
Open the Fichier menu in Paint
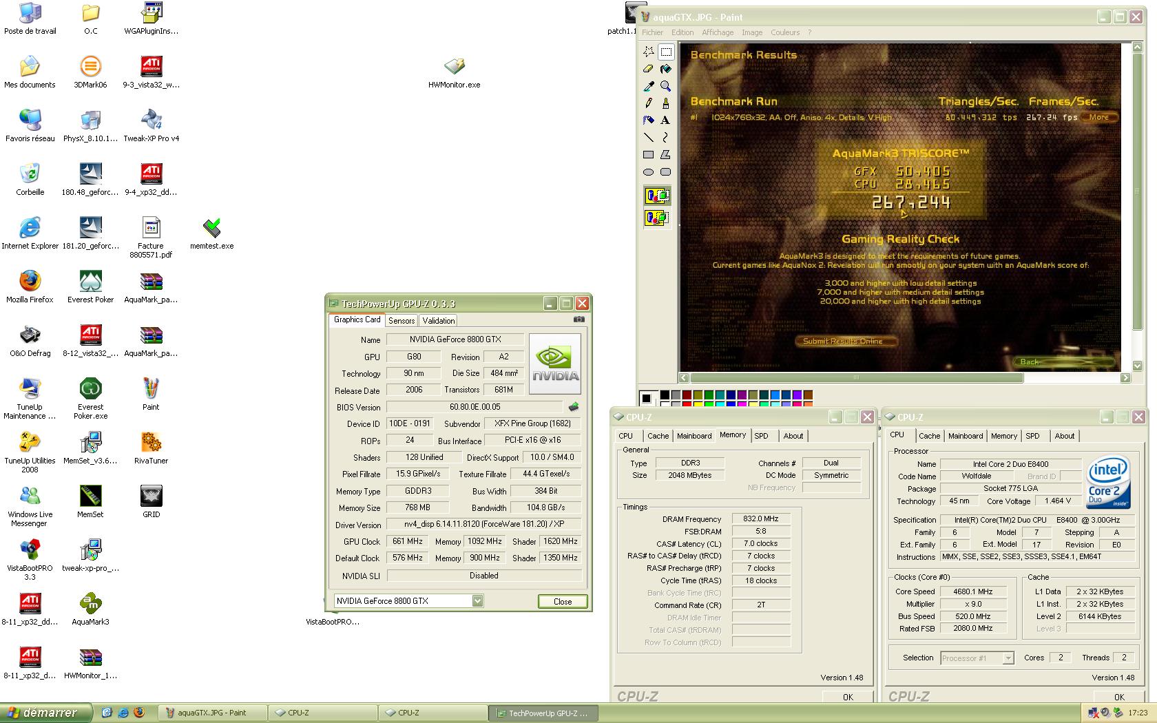pyautogui.click(x=652, y=32)
